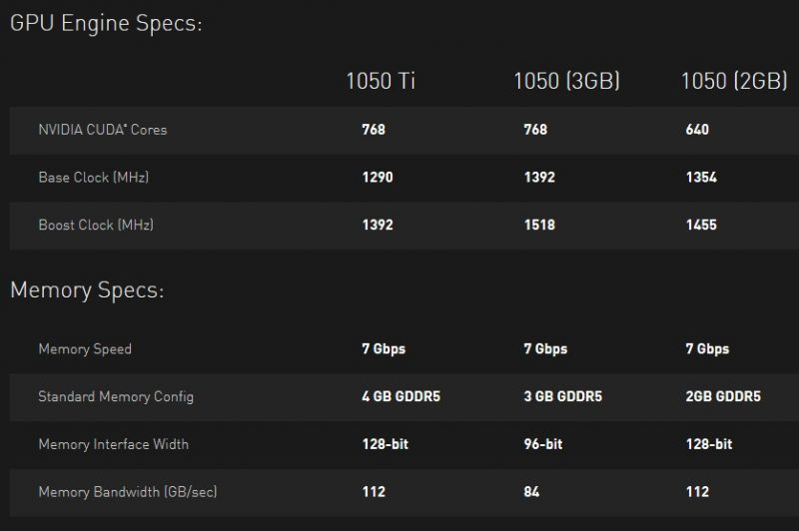Click the GPU Engine Specs heading

(106, 24)
